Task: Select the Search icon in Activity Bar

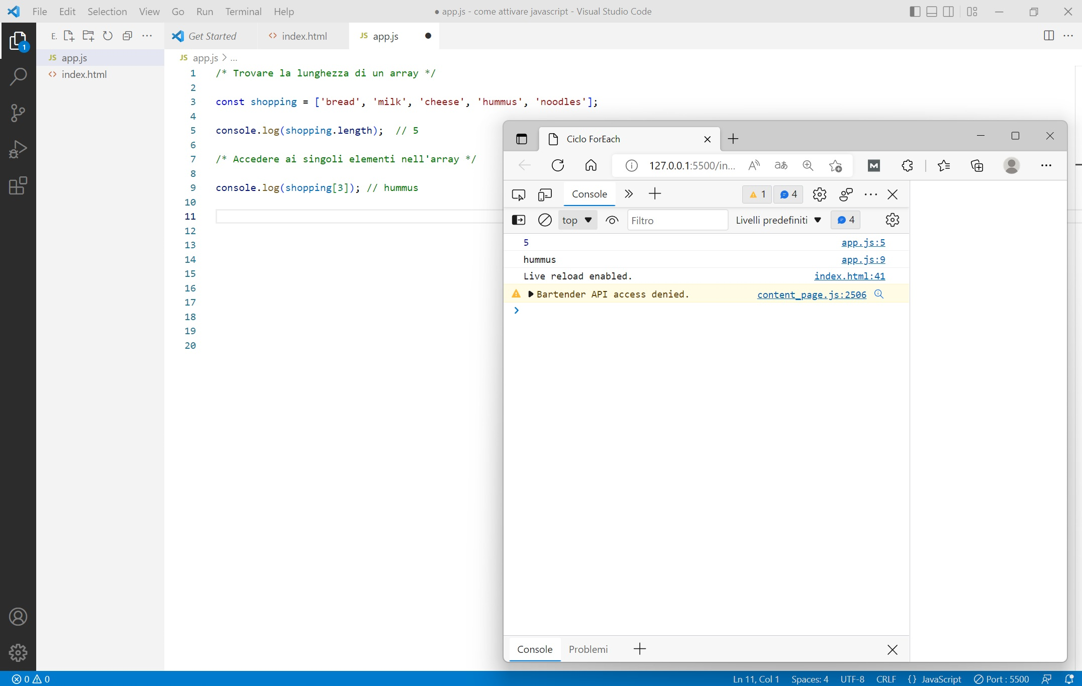Action: pos(18,76)
